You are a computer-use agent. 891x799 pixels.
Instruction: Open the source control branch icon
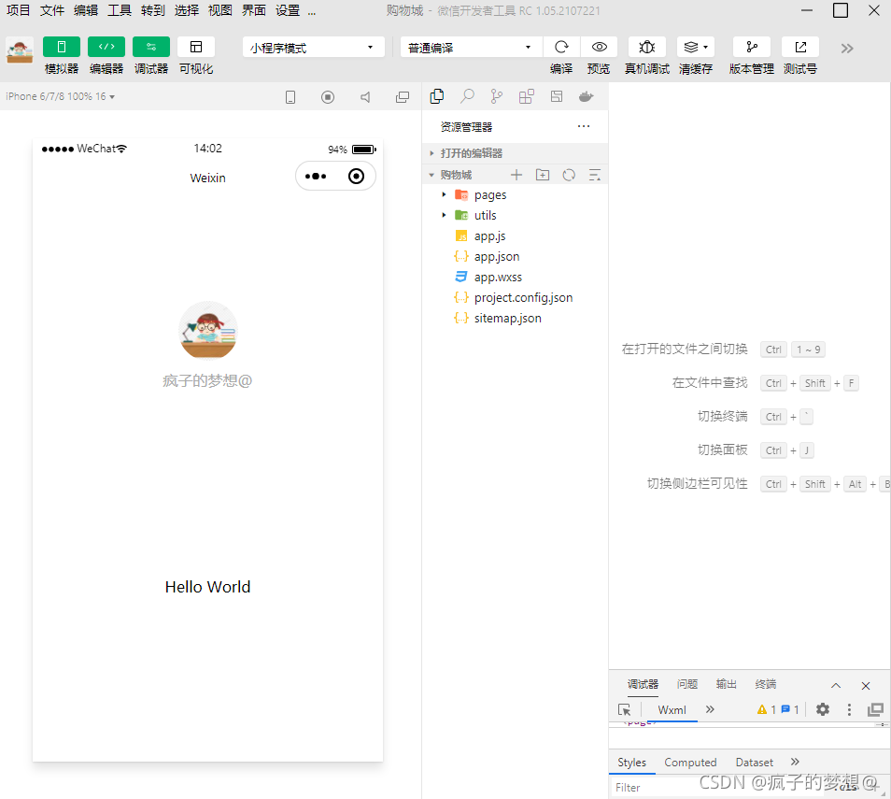(497, 96)
